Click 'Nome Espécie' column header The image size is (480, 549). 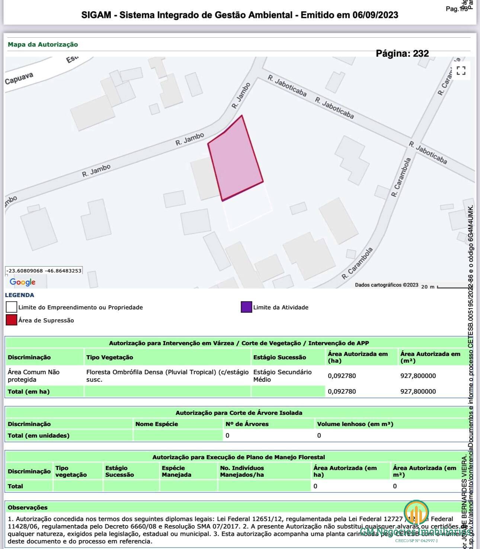point(157,424)
